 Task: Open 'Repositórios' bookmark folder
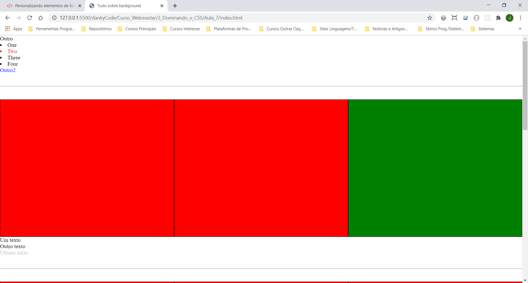[97, 29]
